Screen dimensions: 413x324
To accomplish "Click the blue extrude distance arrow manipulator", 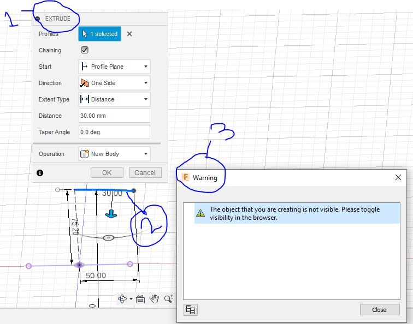I will (111, 214).
